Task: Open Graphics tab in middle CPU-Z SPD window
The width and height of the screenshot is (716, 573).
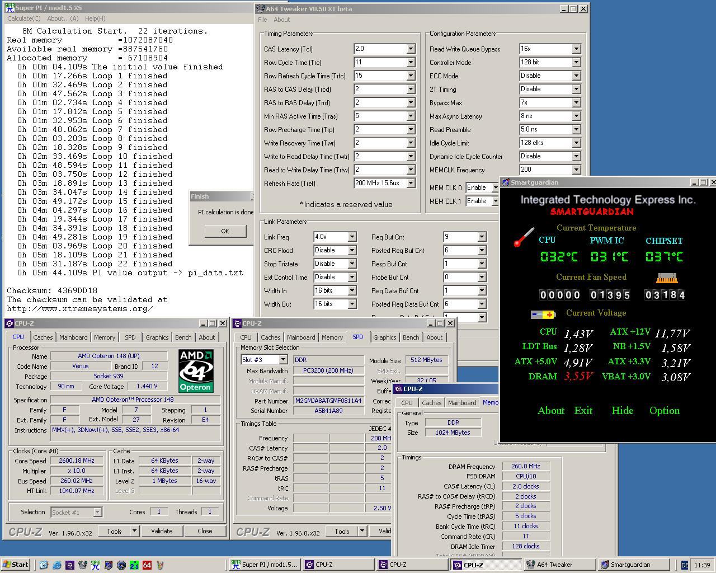Action: click(x=384, y=337)
